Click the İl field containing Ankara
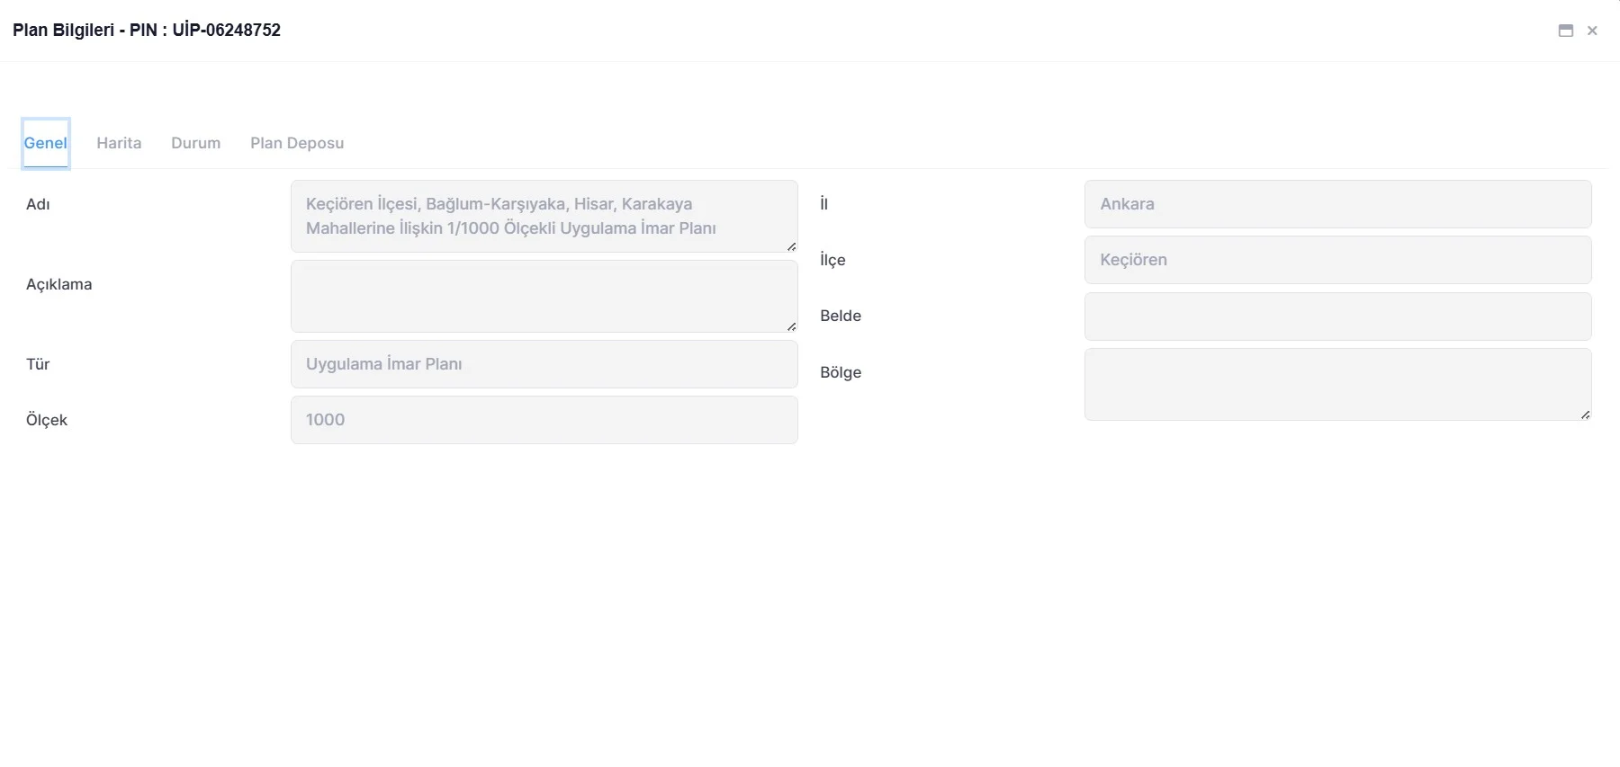The height and width of the screenshot is (767, 1620). pos(1337,204)
